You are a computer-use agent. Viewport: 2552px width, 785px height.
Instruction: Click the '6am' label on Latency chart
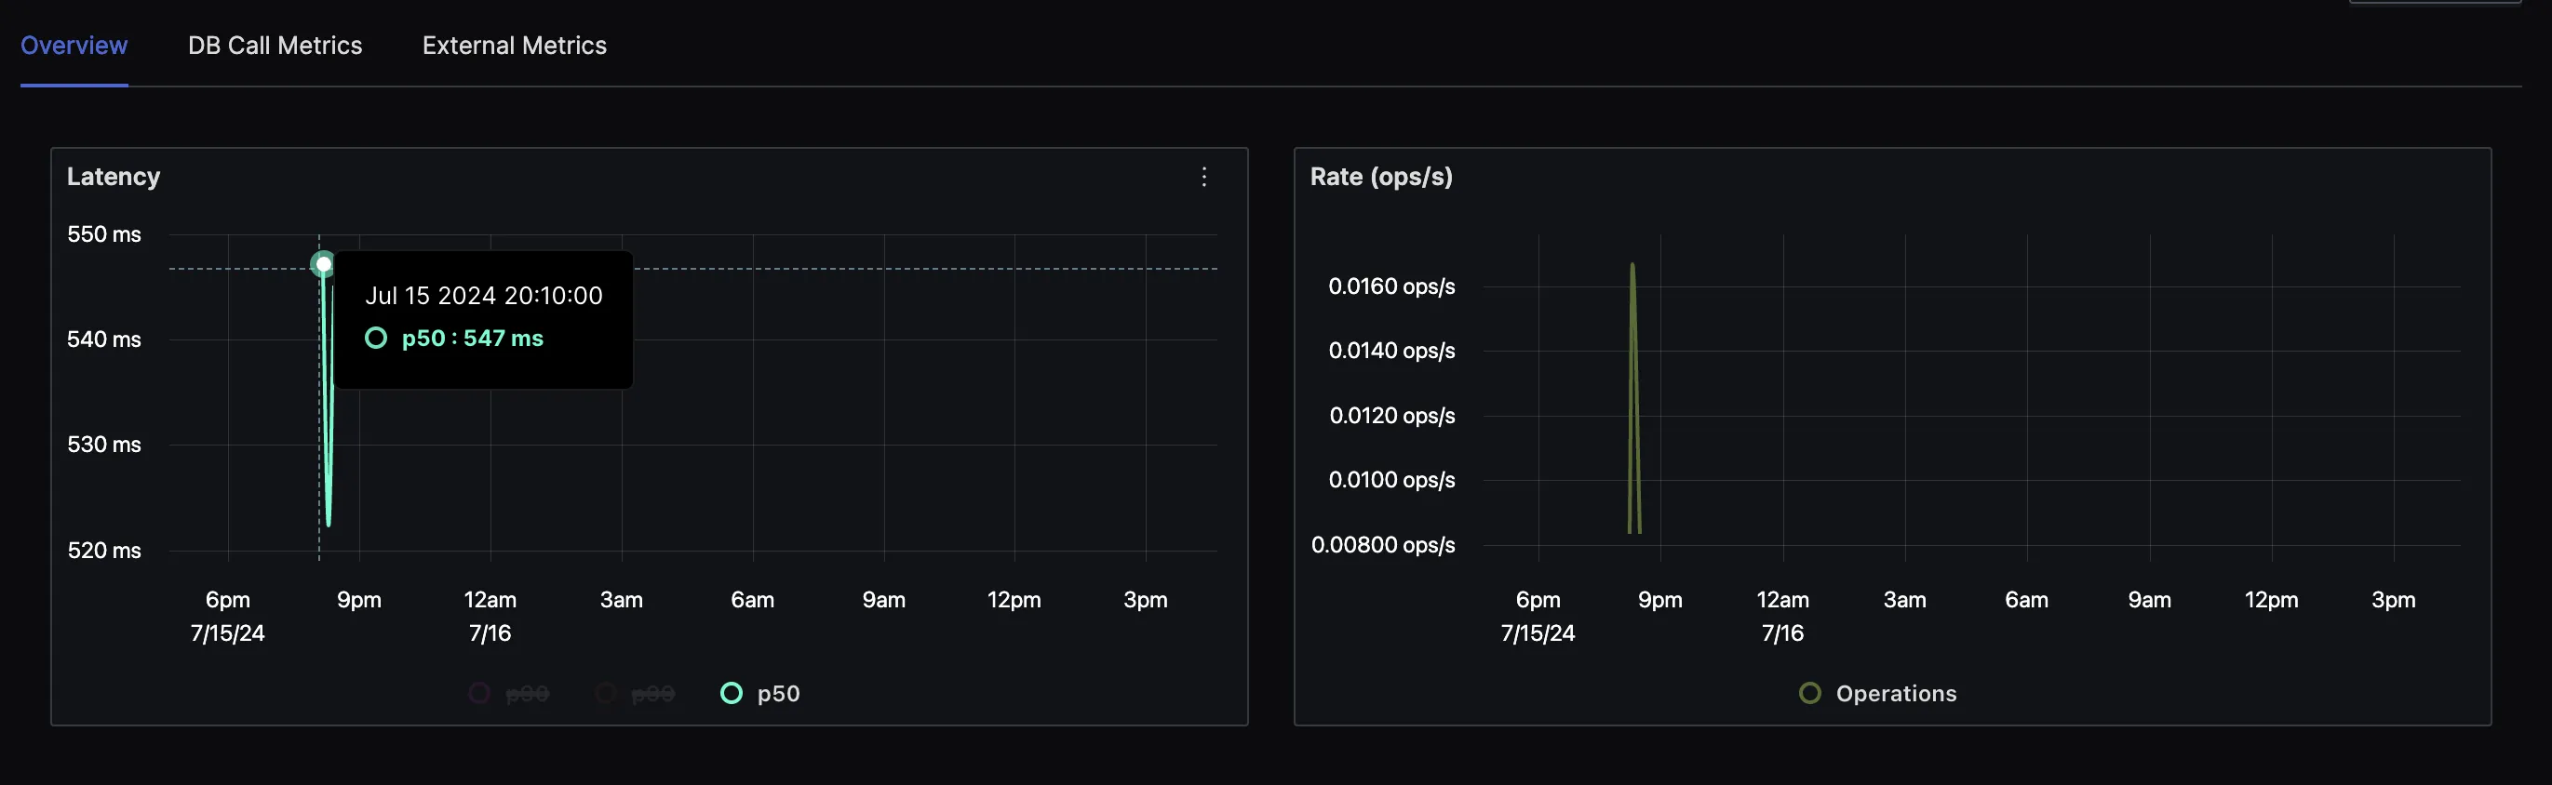(753, 600)
